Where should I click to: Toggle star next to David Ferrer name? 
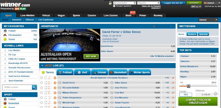pyautogui.click(x=60, y=83)
